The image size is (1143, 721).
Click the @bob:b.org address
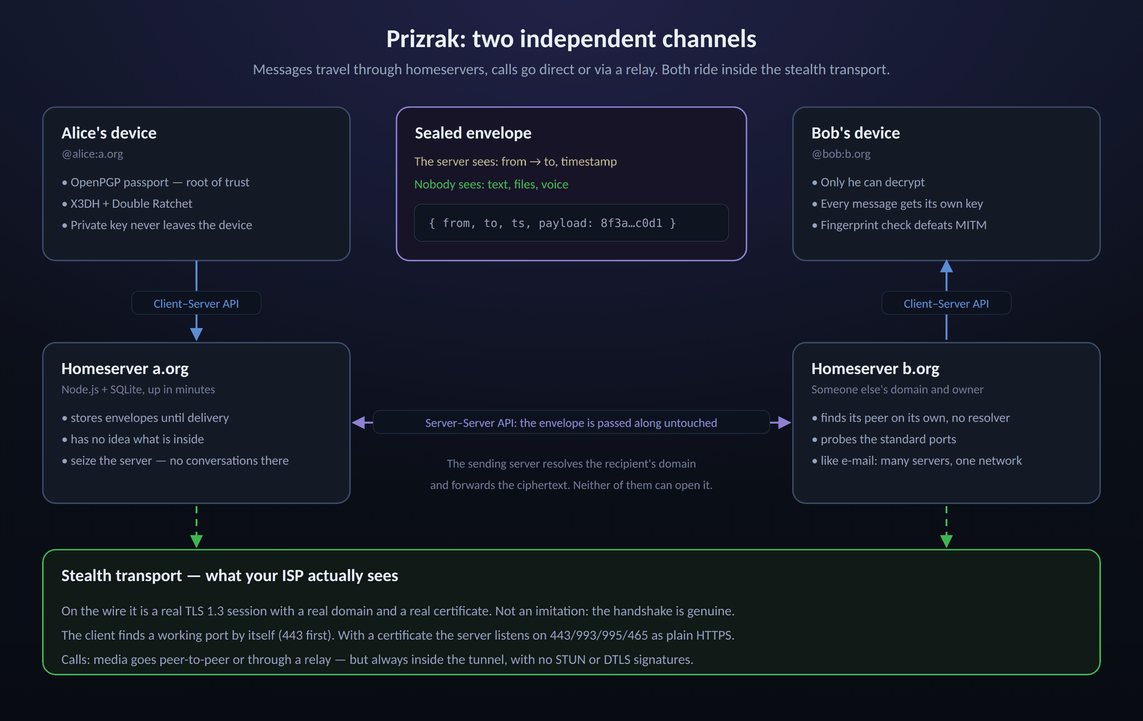(x=841, y=154)
